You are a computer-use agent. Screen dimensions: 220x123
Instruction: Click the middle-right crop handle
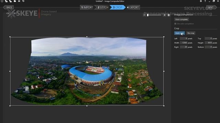tap(164, 71)
